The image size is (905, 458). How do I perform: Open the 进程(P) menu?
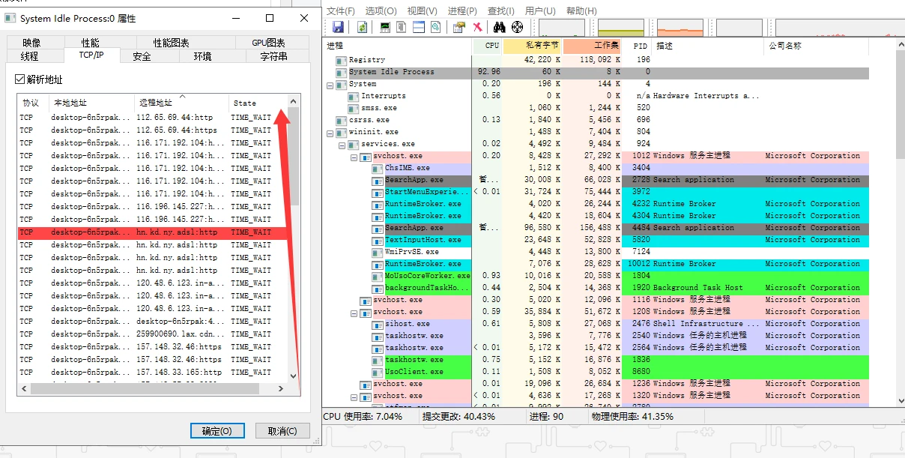(x=461, y=10)
